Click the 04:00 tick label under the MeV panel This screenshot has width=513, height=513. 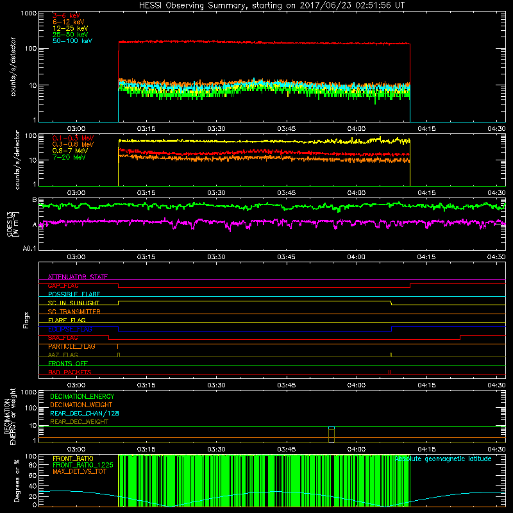[x=357, y=193]
